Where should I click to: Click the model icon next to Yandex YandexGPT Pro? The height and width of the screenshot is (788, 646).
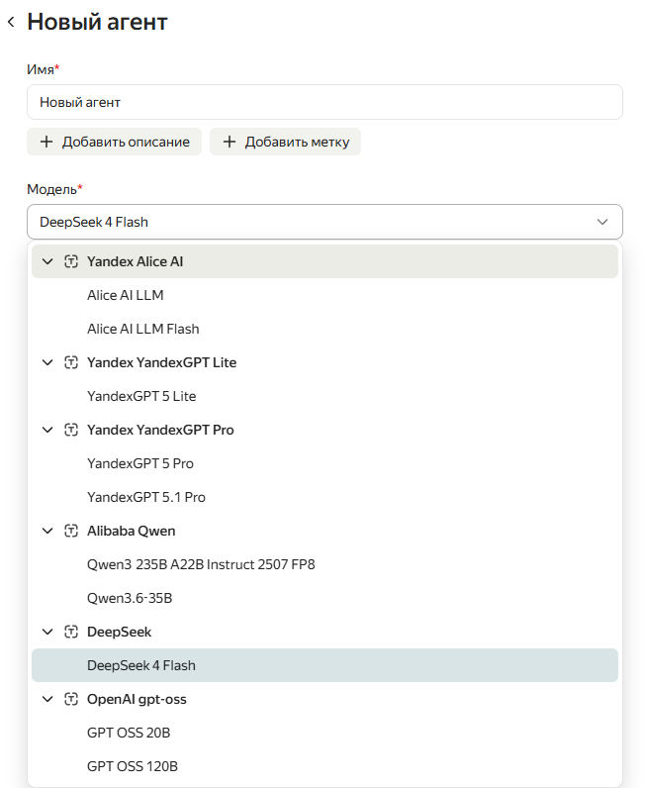click(71, 430)
